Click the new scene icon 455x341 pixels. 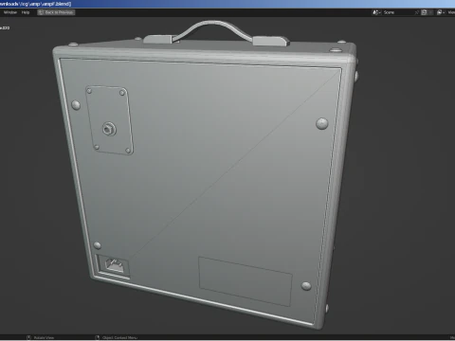424,12
